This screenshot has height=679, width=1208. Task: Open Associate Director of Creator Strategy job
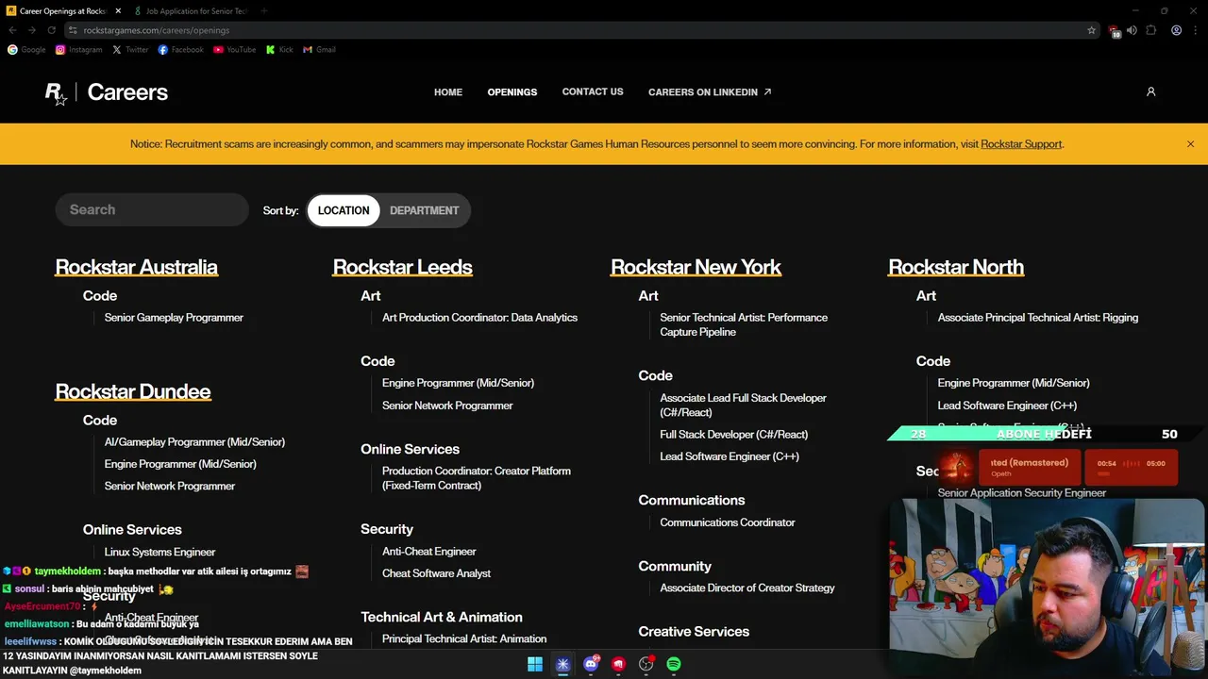(747, 588)
